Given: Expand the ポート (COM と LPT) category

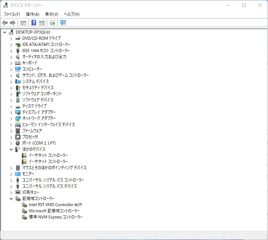Looking at the screenshot, I should (11, 143).
